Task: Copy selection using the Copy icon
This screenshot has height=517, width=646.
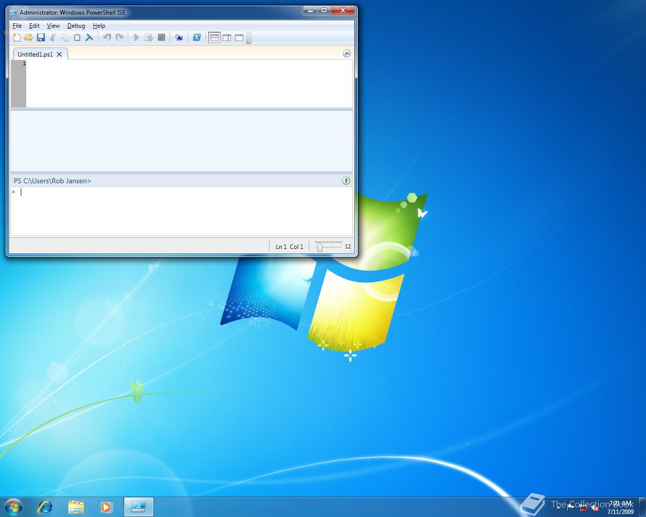Action: coord(65,37)
